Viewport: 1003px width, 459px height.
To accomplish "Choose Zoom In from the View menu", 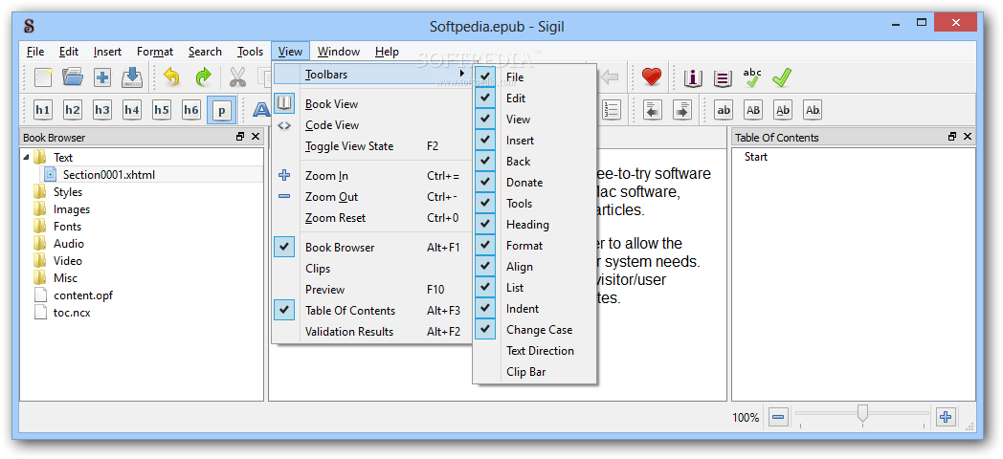I will (x=371, y=176).
